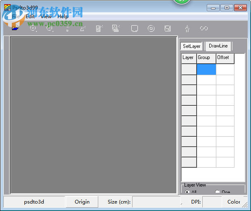
Task: Click the triangle shape tool icon
Action: click(x=83, y=28)
